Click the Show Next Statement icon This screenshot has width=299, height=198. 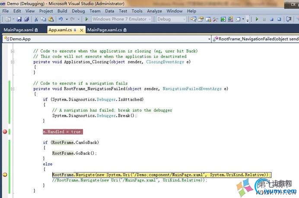pyautogui.click(x=289, y=19)
